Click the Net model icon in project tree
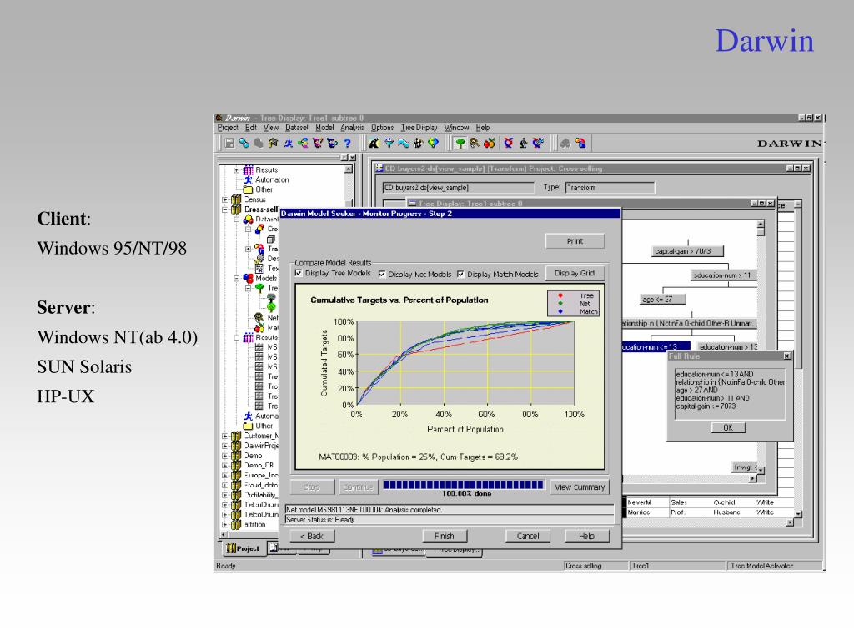 point(259,317)
